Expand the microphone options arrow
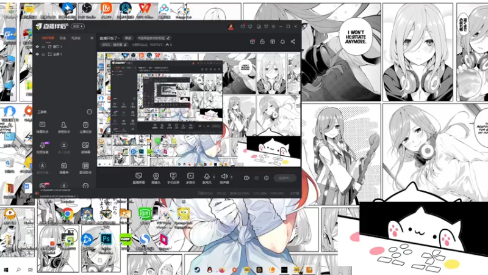Screen dimensions: 488x275 214,177
